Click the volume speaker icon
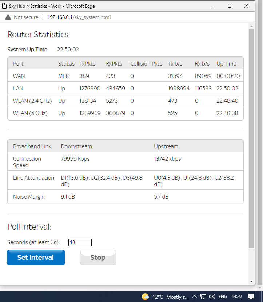 pyautogui.click(x=212, y=297)
